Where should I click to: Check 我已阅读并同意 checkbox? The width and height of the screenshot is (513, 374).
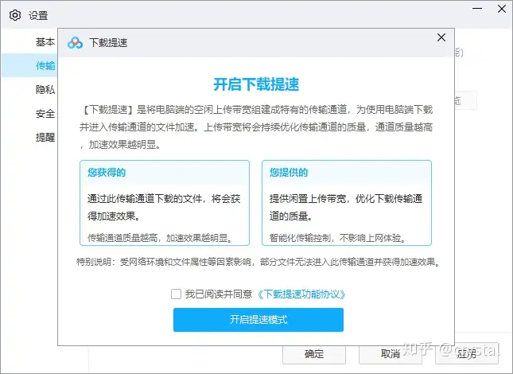point(176,294)
